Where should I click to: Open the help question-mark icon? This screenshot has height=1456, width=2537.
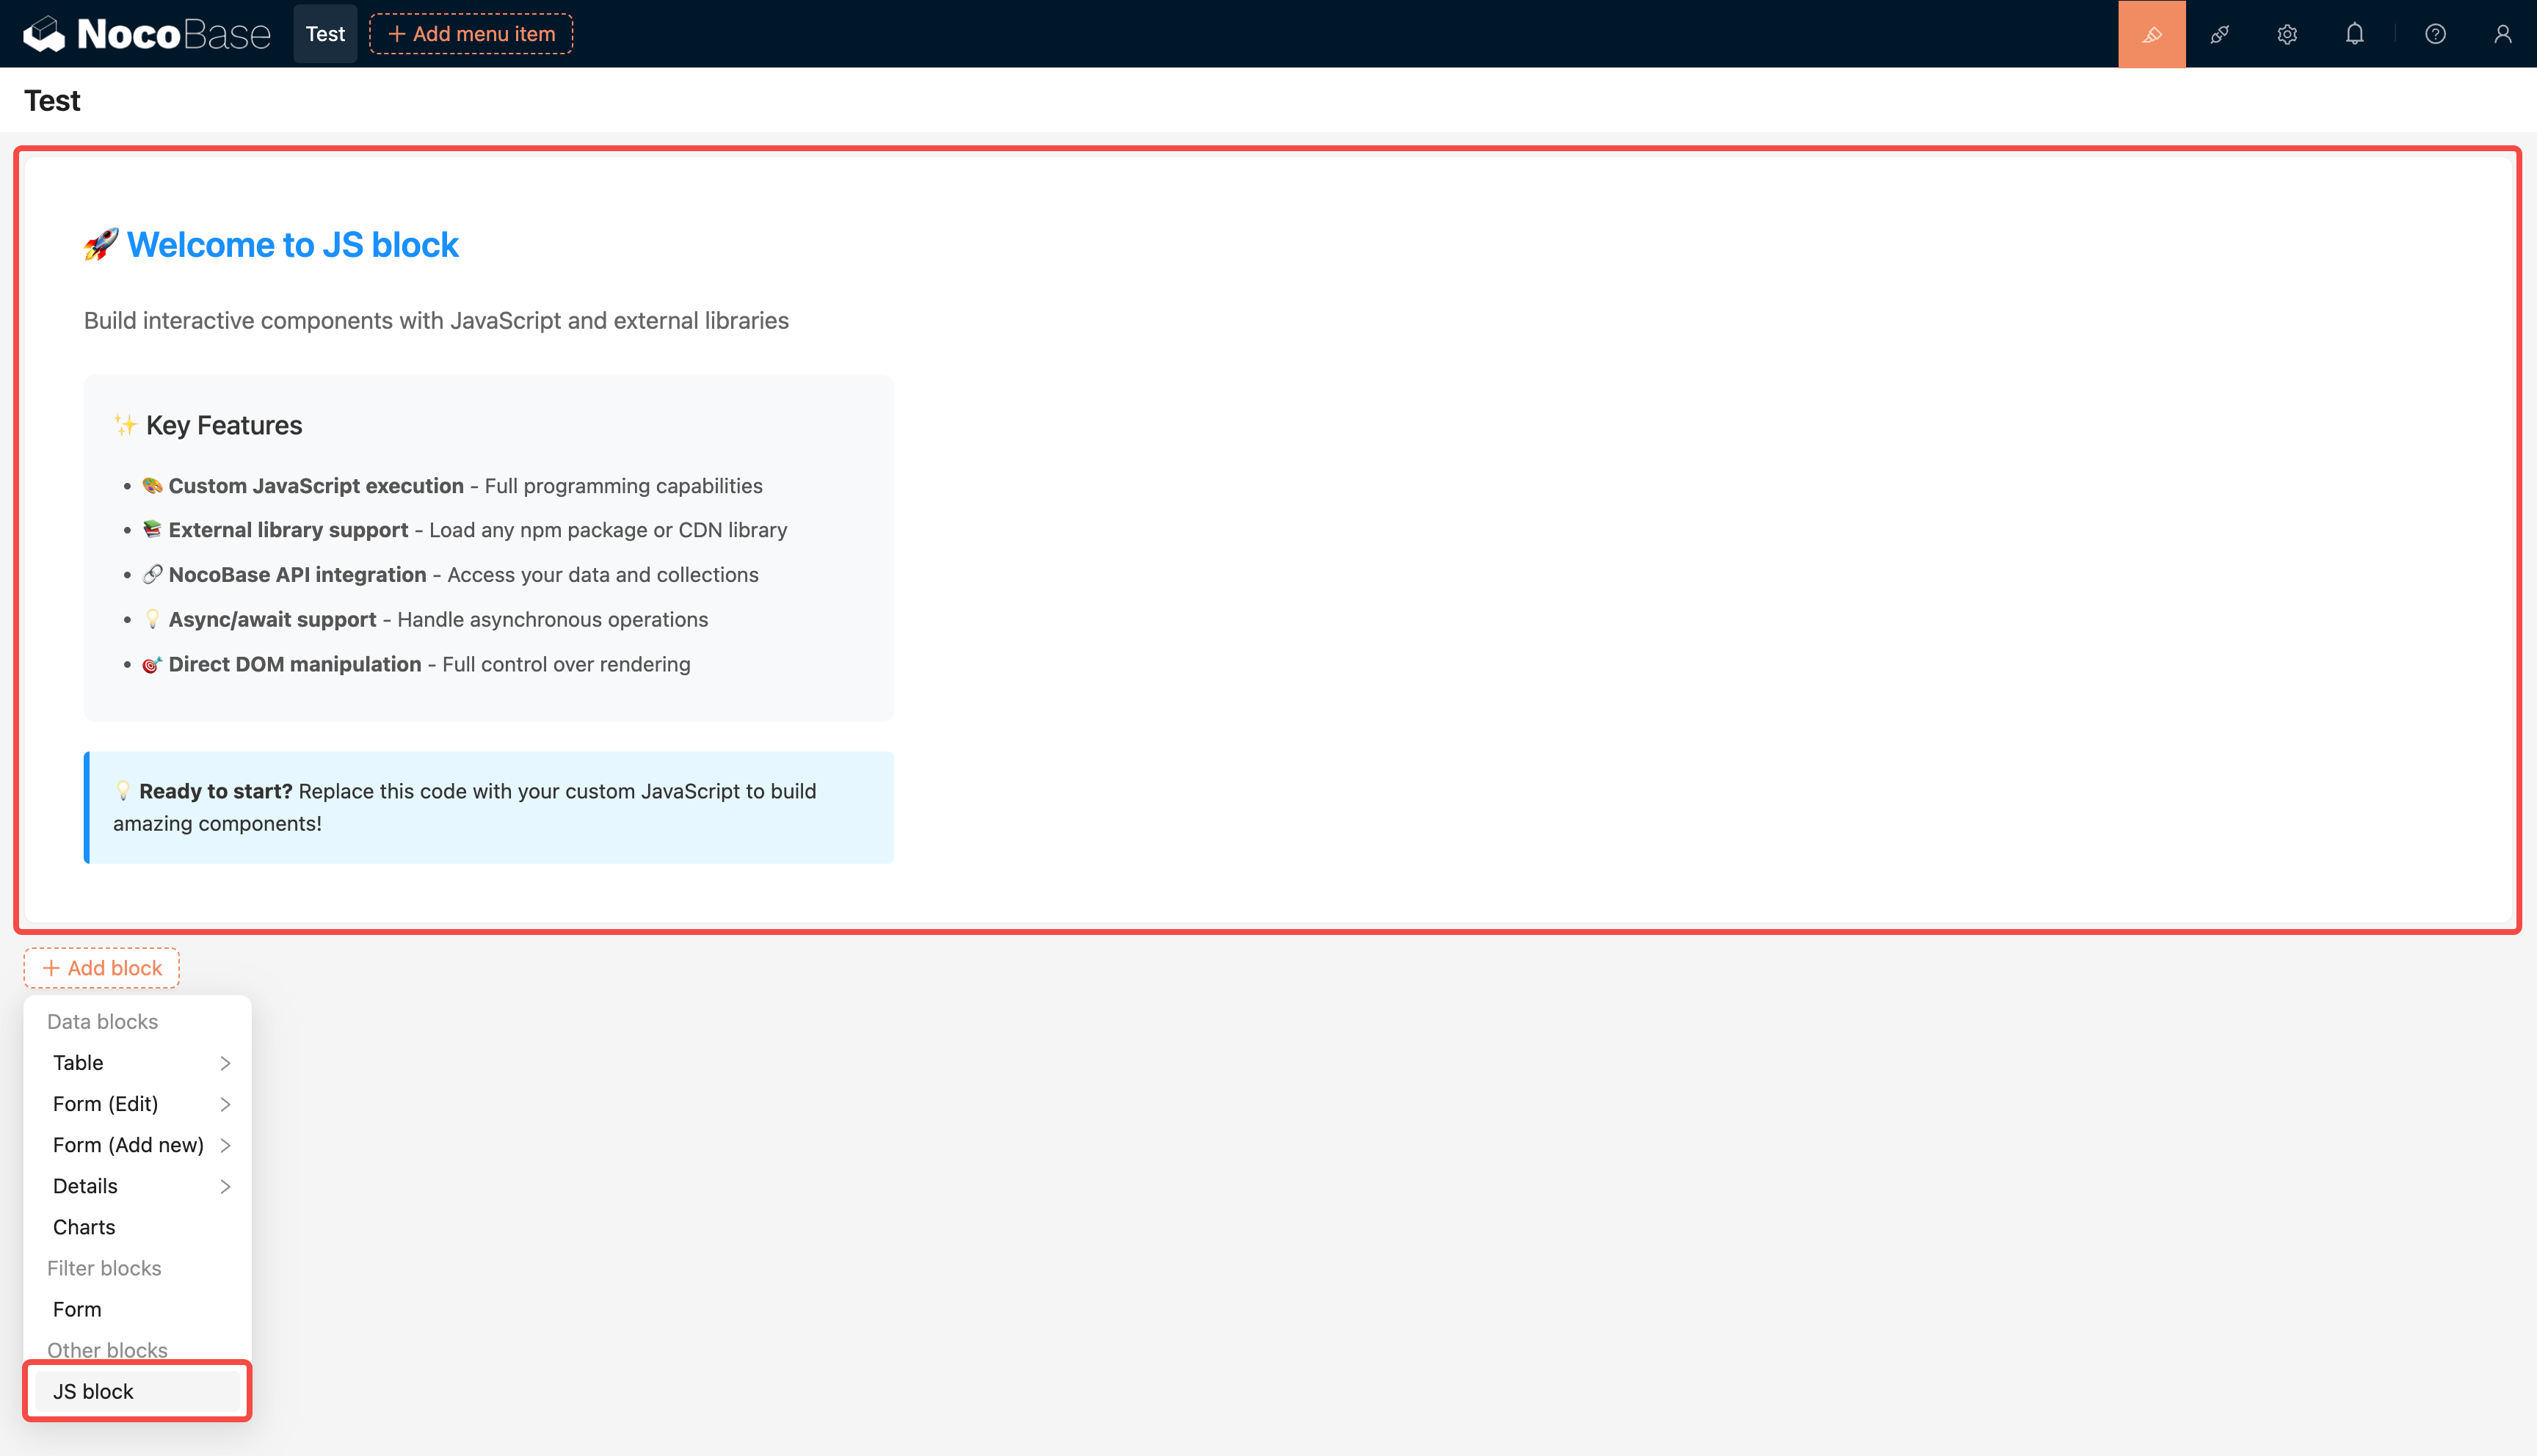pyautogui.click(x=2435, y=34)
